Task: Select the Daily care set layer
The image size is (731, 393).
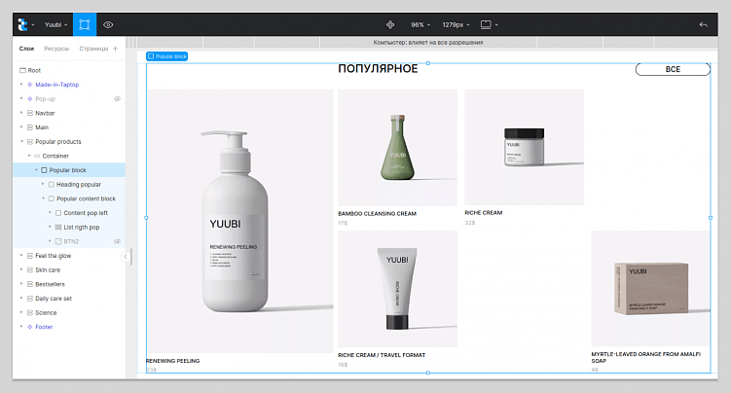Action: click(69, 299)
